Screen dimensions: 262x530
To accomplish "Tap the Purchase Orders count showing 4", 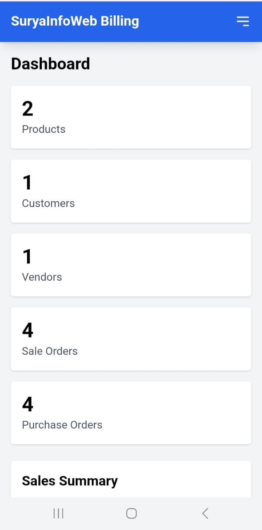I will (x=27, y=404).
